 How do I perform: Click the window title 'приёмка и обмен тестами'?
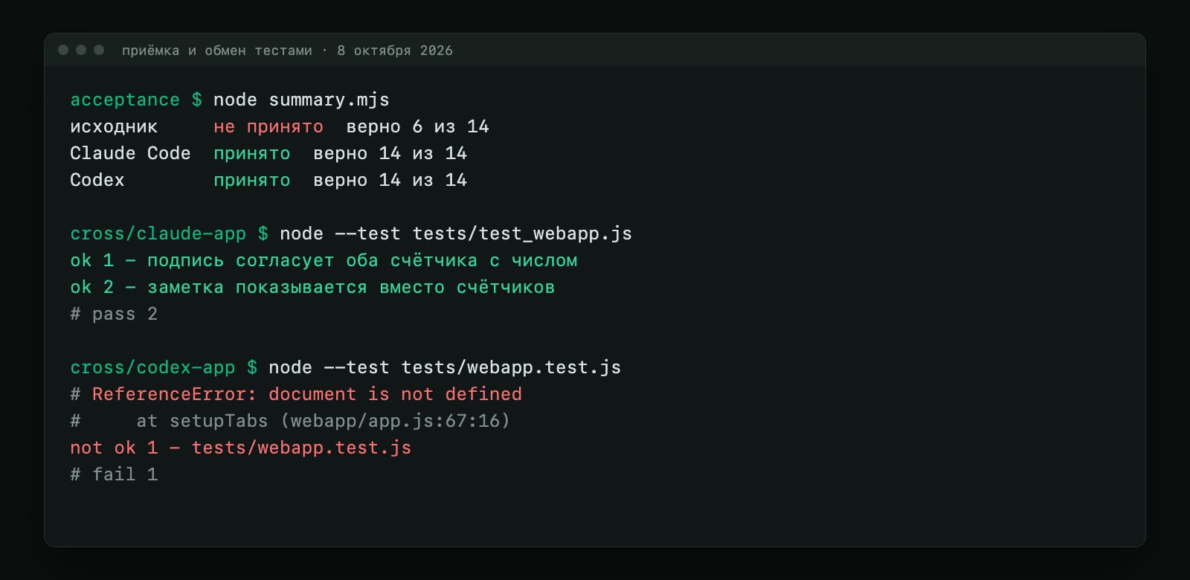point(217,51)
